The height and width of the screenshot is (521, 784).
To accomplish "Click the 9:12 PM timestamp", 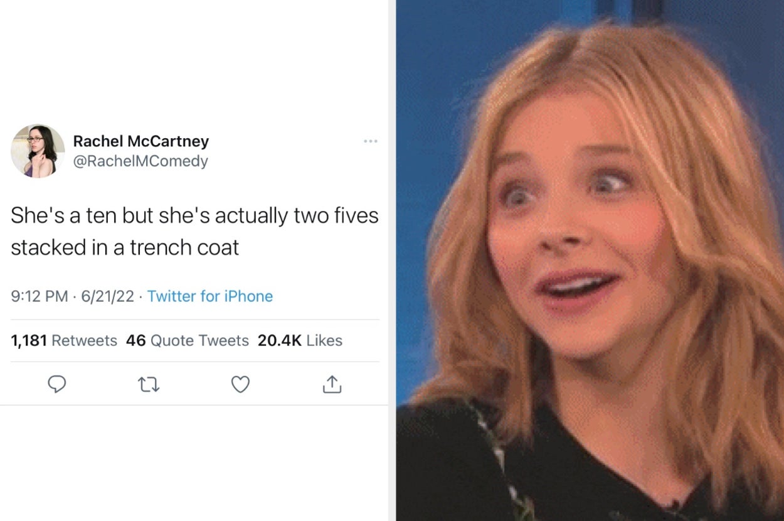I will pos(40,296).
